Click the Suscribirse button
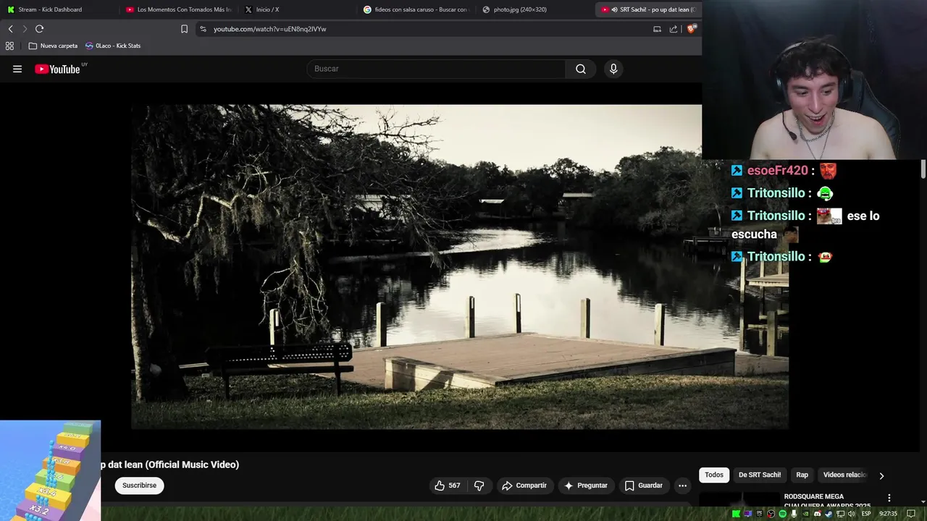The height and width of the screenshot is (521, 927). [139, 486]
